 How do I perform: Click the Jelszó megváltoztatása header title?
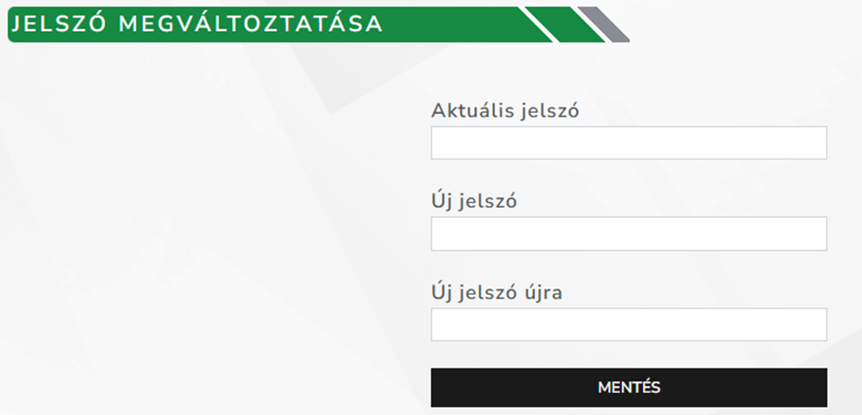(197, 25)
